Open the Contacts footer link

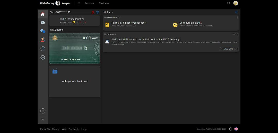74,129
